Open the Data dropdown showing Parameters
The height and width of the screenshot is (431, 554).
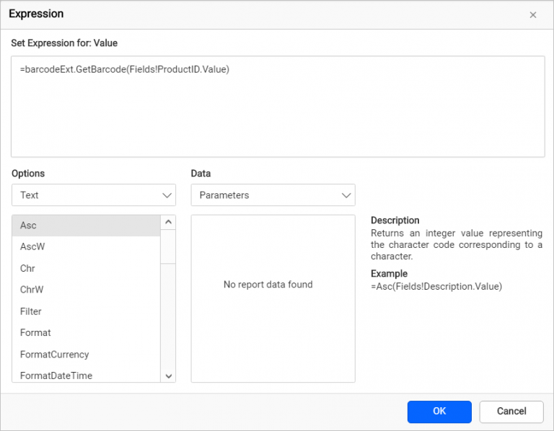273,195
